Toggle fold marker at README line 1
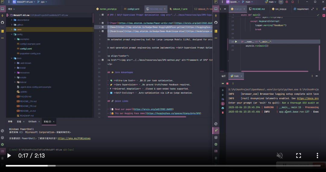This screenshot has height=172, width=326. 103,15
